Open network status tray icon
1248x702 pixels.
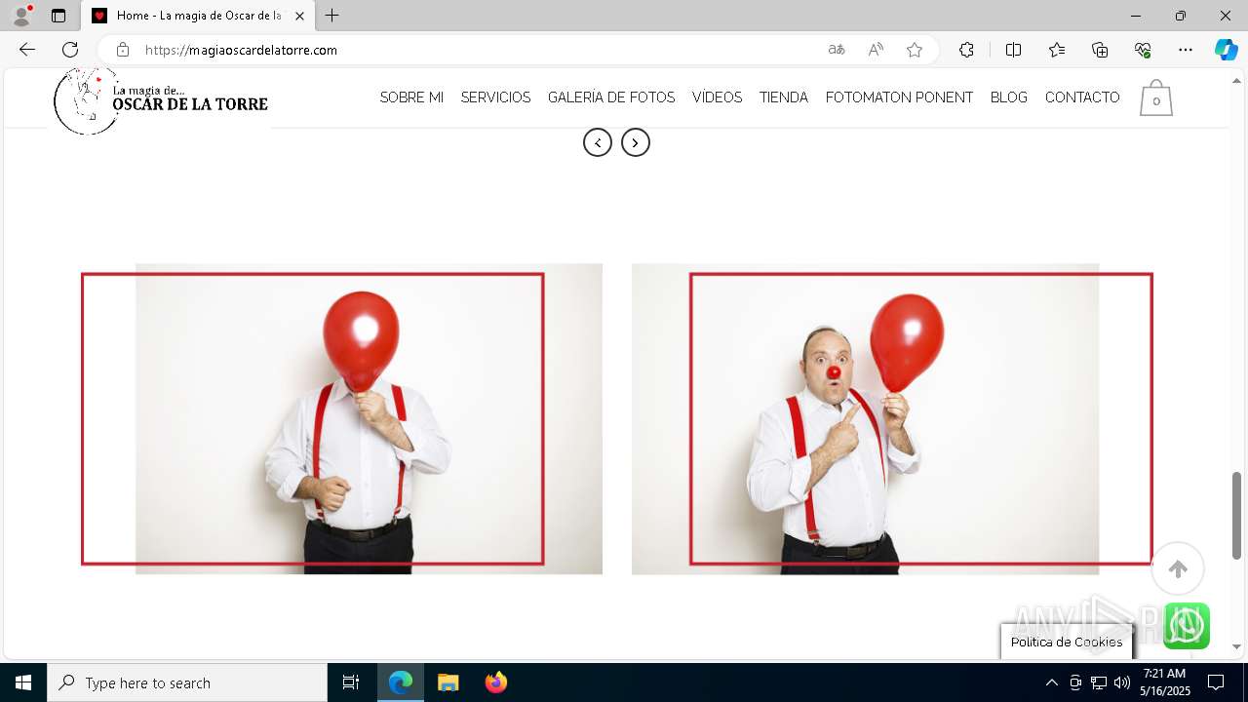point(1099,682)
